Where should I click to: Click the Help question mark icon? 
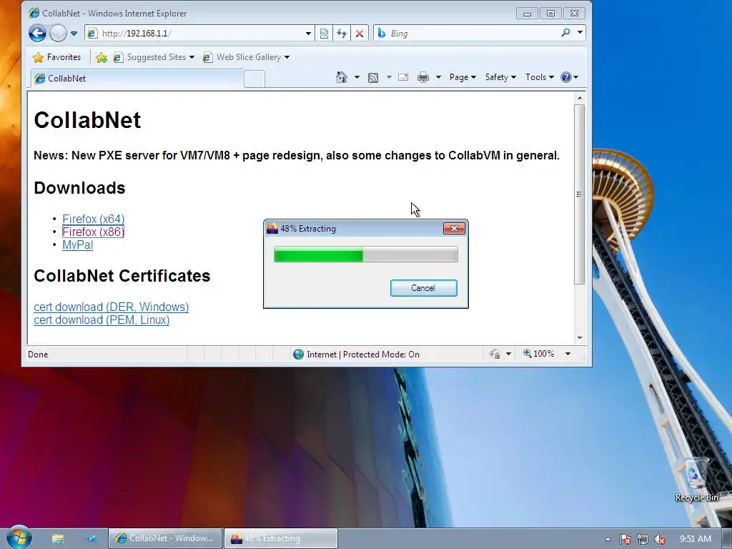(566, 77)
